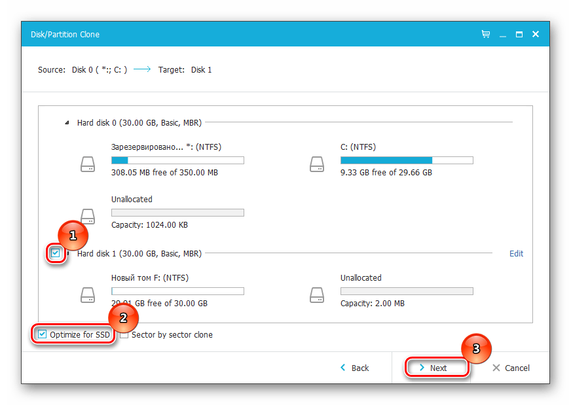This screenshot has height=405, width=571.
Task: Toggle the Hard disk 1 target checkbox
Action: [x=56, y=253]
